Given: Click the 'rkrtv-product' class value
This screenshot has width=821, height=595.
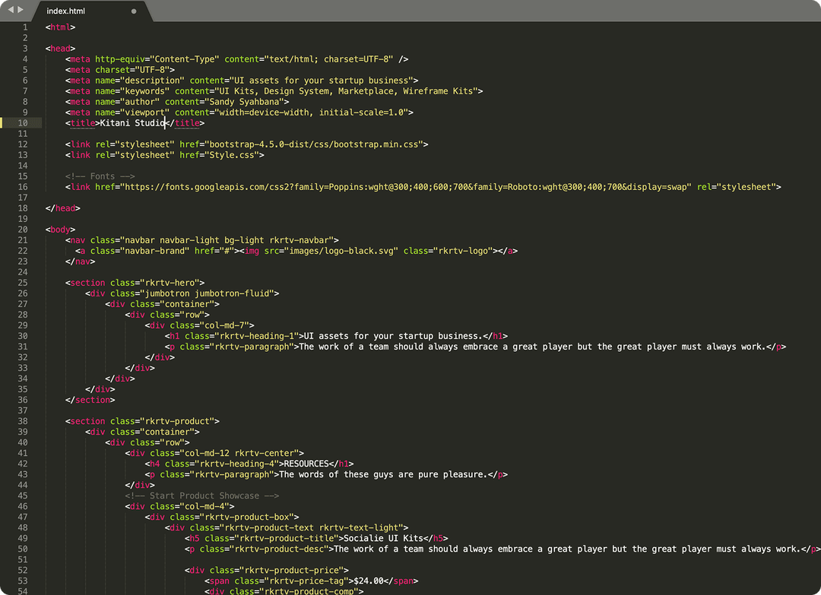Looking at the screenshot, I should click(x=177, y=421).
